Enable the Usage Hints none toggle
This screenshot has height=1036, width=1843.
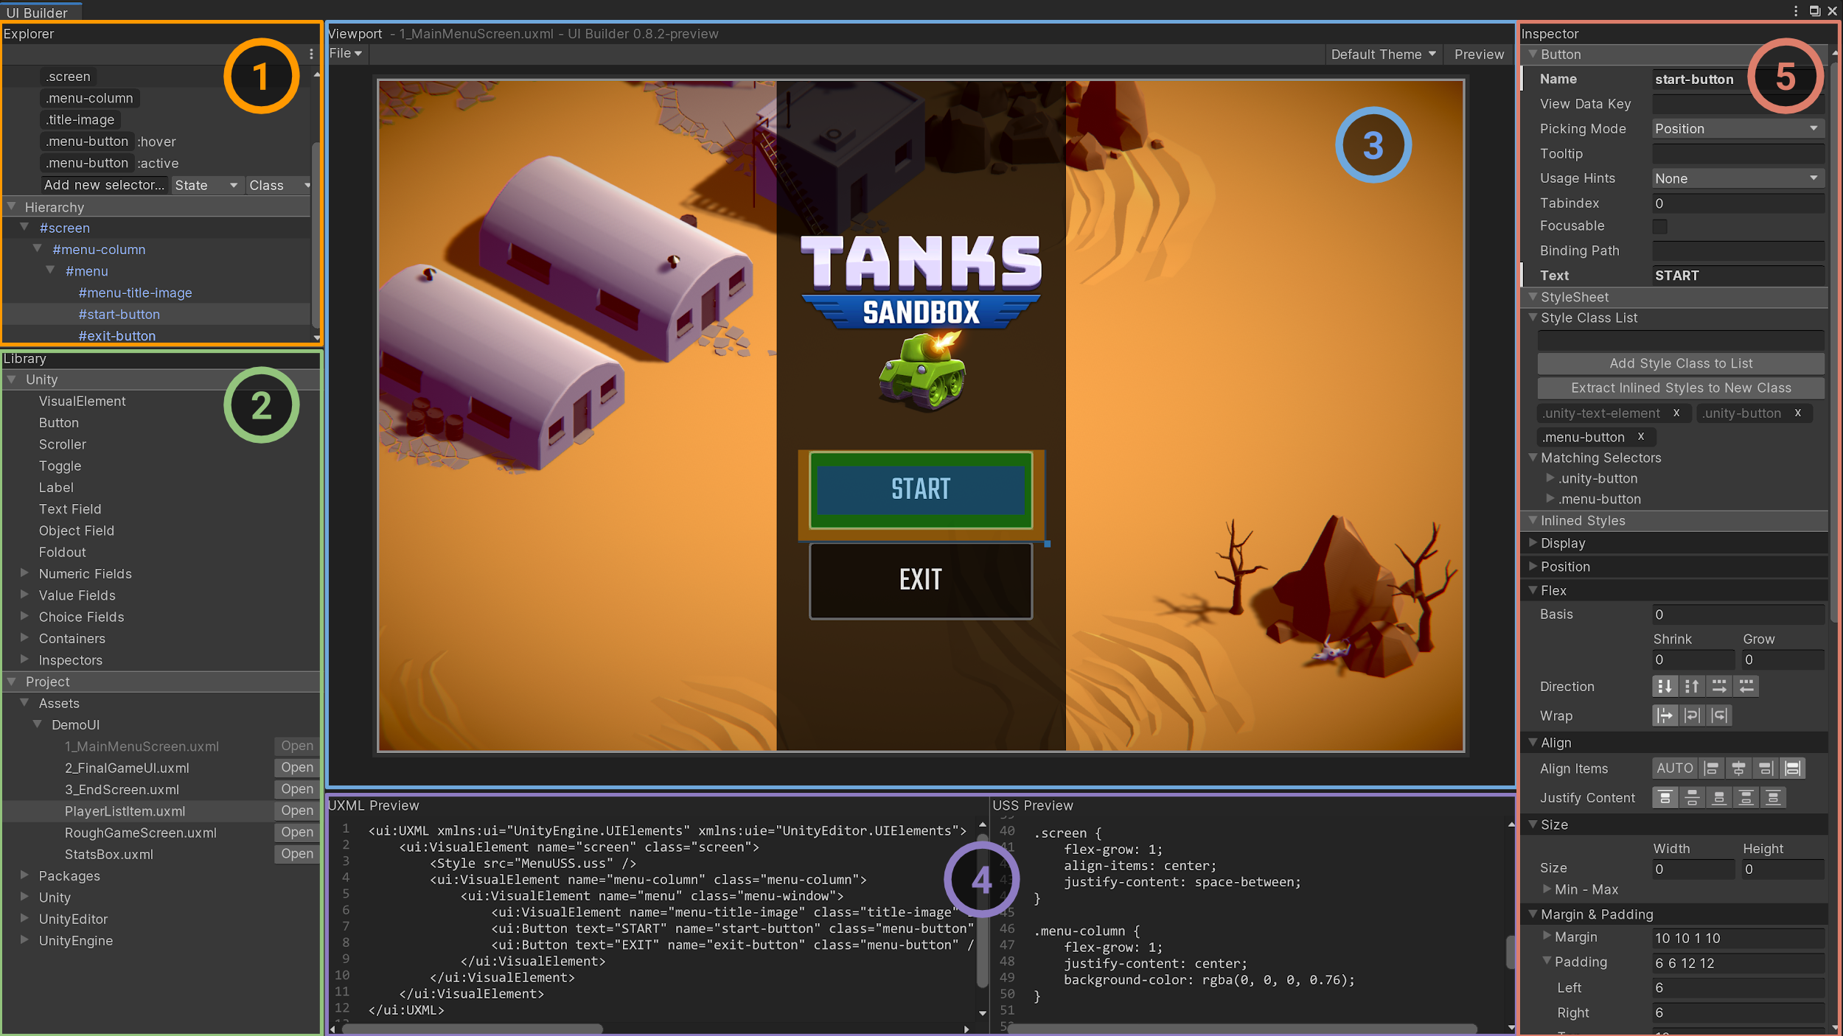pos(1734,177)
